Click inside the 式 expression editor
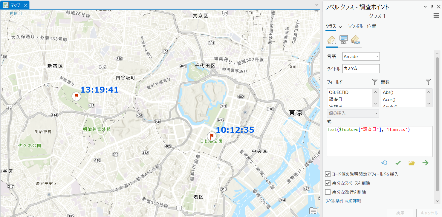 click(x=380, y=142)
